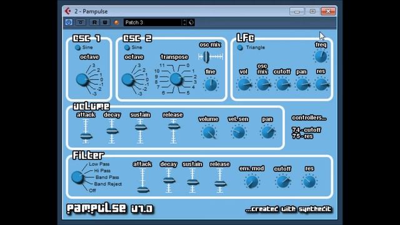Click the preset up/down stepper arrows
Viewport: 400px width, 225px height.
[184, 22]
